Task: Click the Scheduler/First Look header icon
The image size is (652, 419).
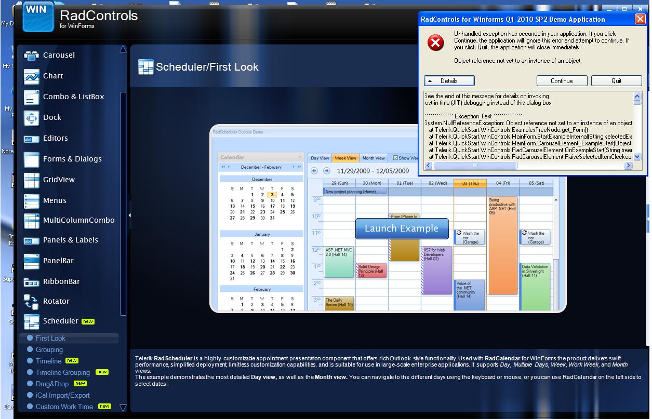Action: pos(146,67)
